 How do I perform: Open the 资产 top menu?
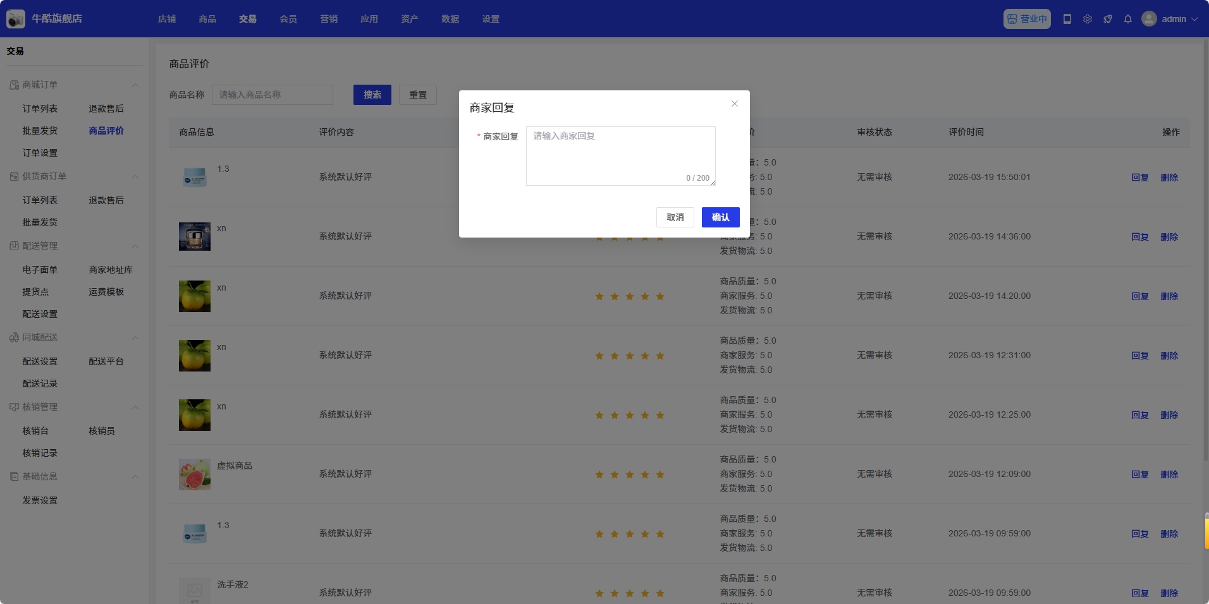tap(410, 19)
